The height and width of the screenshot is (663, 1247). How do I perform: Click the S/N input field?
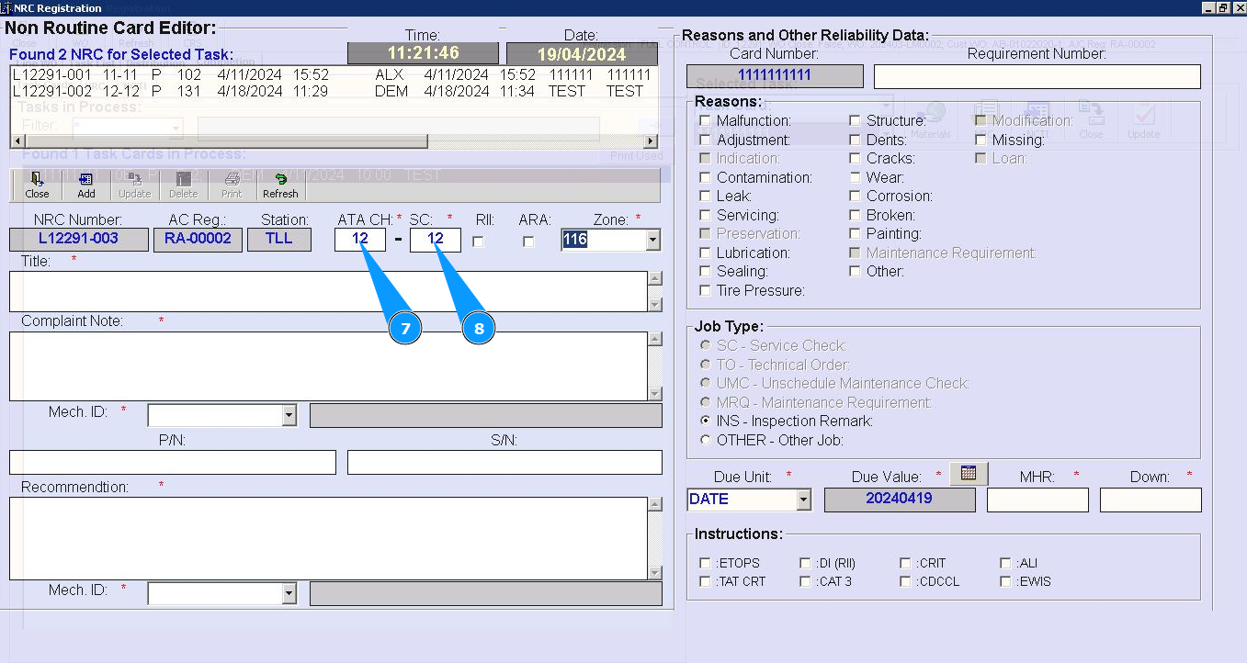pos(504,462)
